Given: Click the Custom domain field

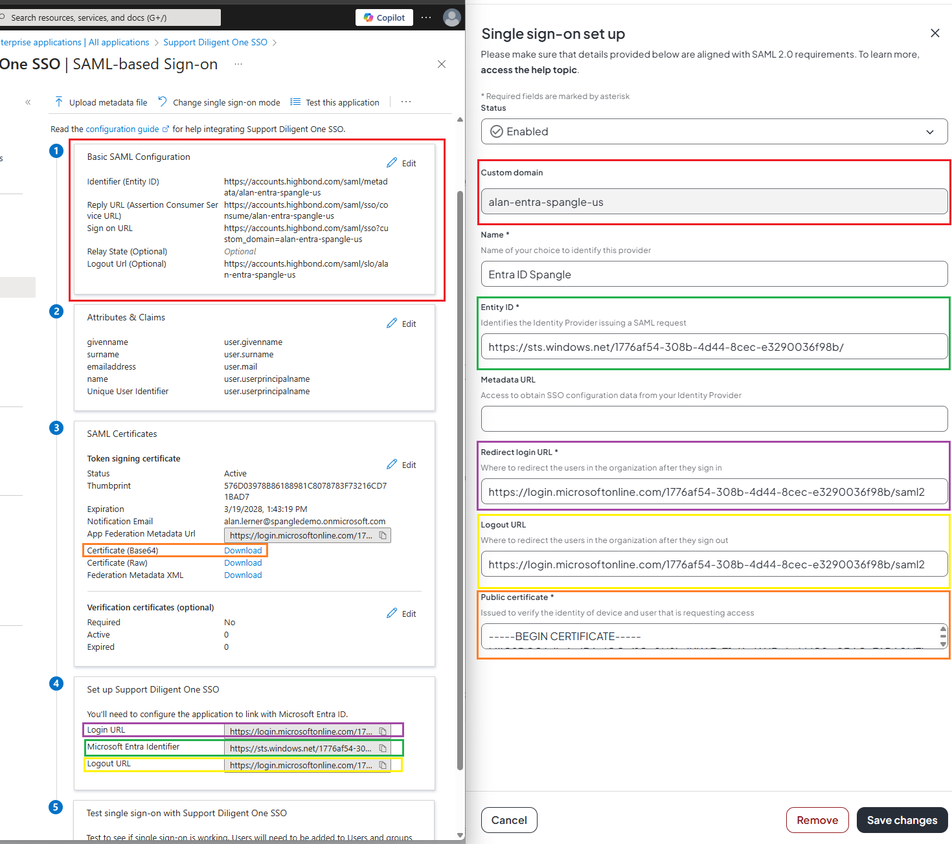Looking at the screenshot, I should click(714, 202).
